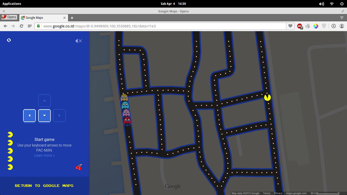Open the color wheel extension icon
The width and height of the screenshot is (347, 195).
coord(316,26)
